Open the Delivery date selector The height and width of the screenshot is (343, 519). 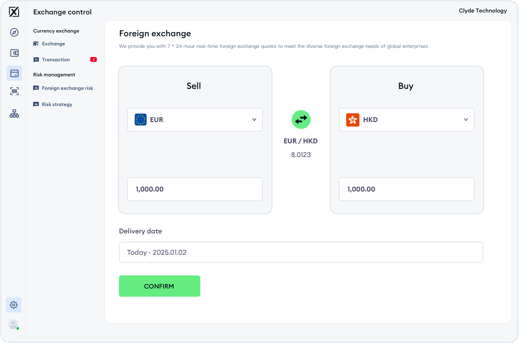click(301, 252)
